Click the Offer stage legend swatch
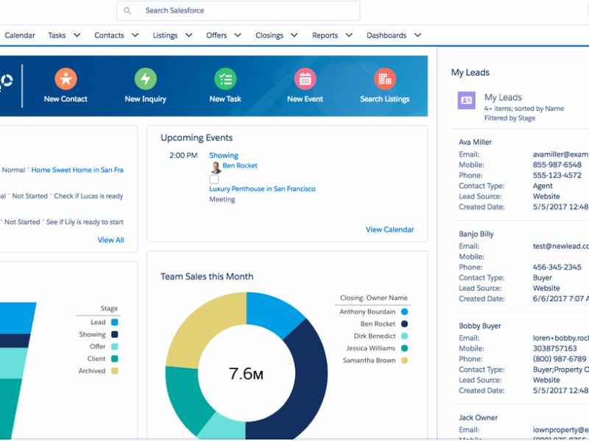The image size is (589, 441). pyautogui.click(x=115, y=346)
